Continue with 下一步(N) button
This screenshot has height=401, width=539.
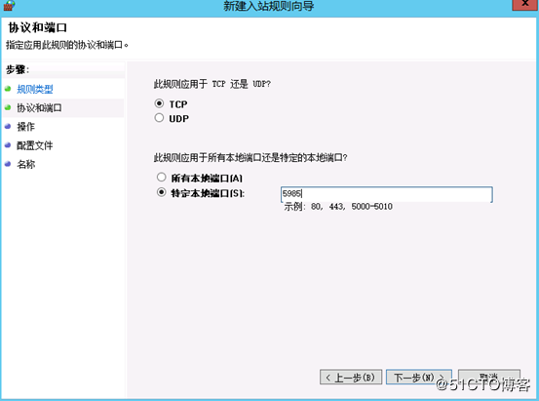(x=419, y=378)
